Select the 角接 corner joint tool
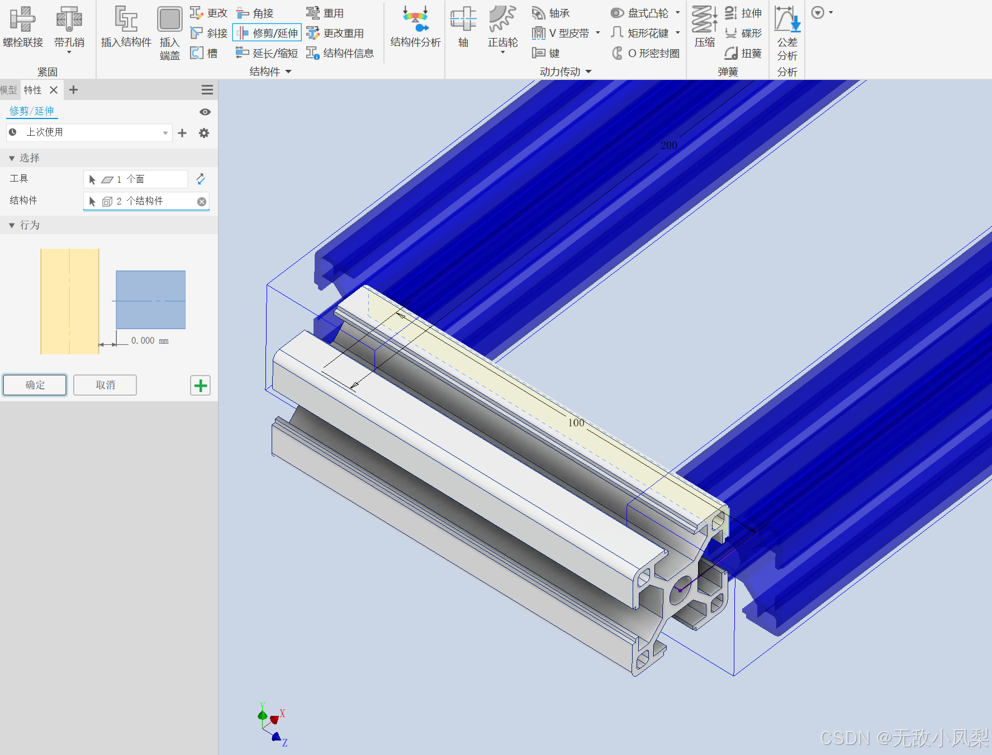 255,13
